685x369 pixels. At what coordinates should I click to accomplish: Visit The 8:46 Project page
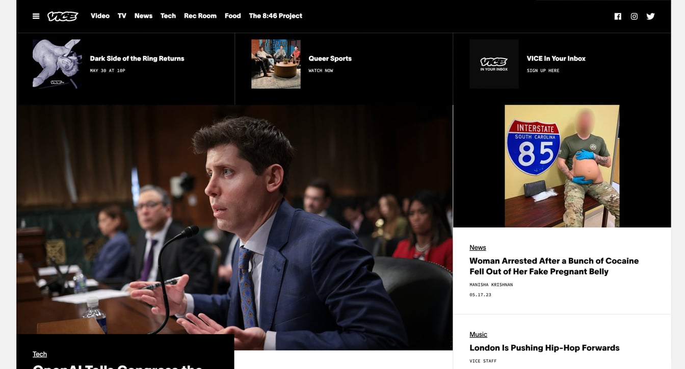coord(275,16)
